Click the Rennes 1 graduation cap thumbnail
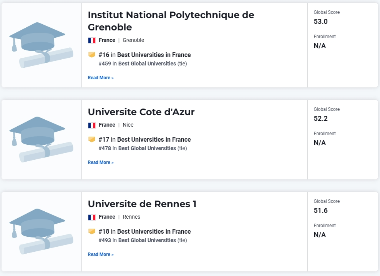Image resolution: width=380 pixels, height=276 pixels. [x=41, y=232]
